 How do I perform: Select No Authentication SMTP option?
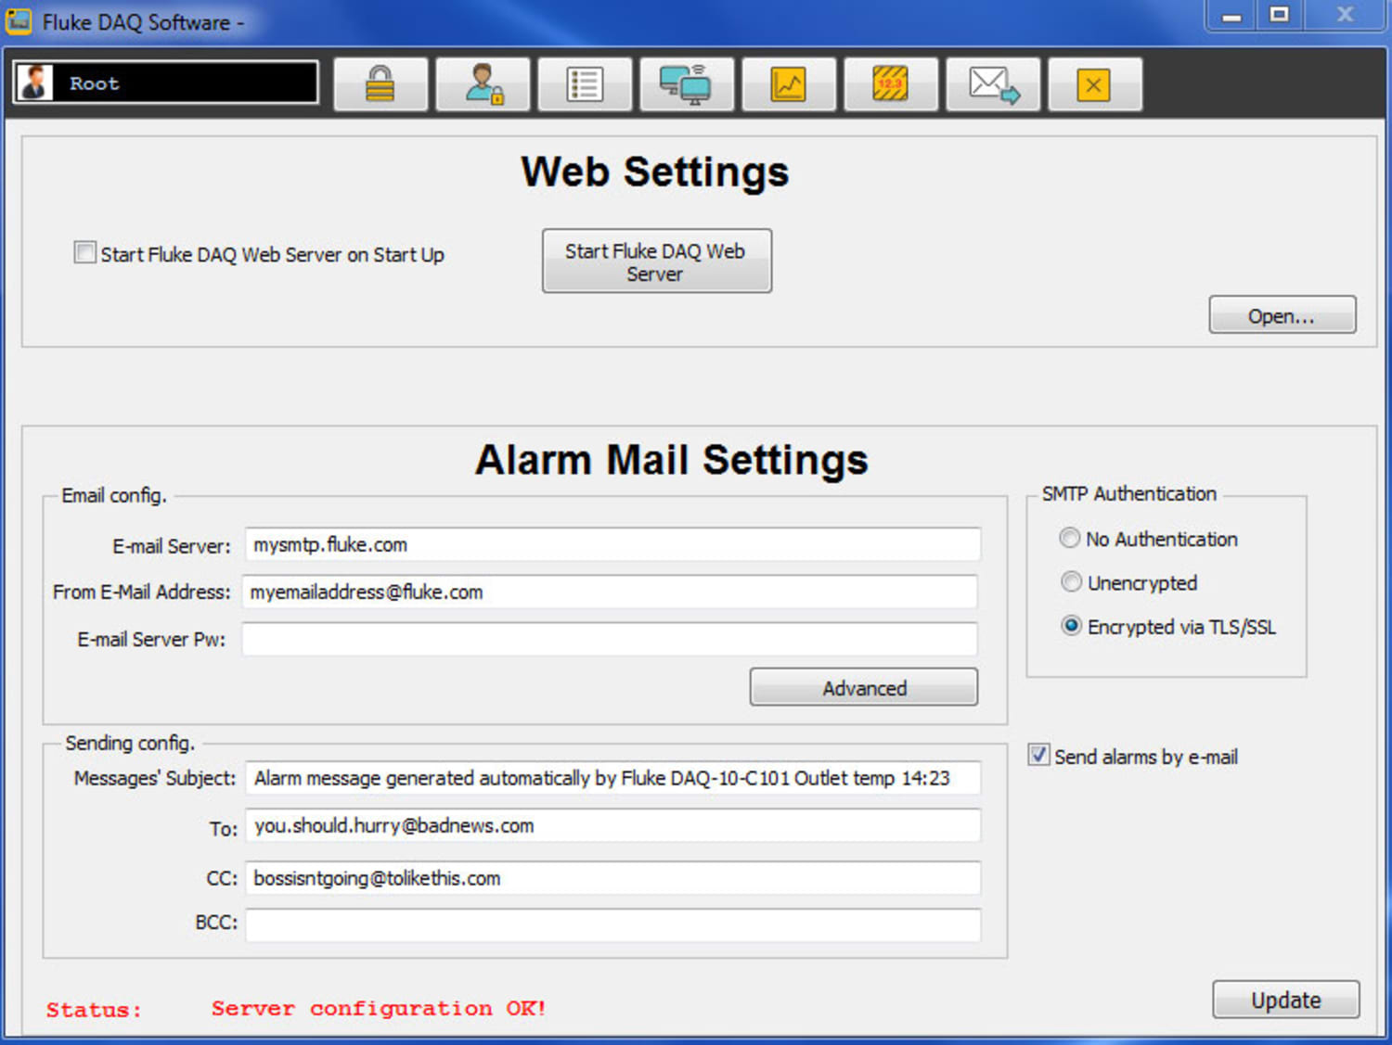coord(1070,538)
